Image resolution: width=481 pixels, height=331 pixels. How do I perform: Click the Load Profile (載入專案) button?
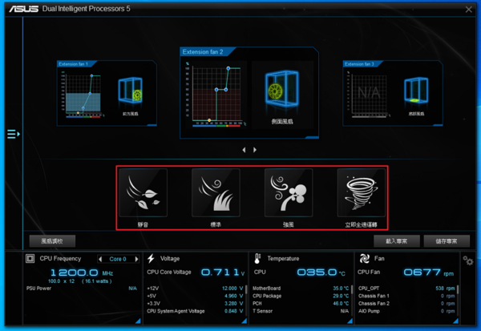pyautogui.click(x=396, y=240)
